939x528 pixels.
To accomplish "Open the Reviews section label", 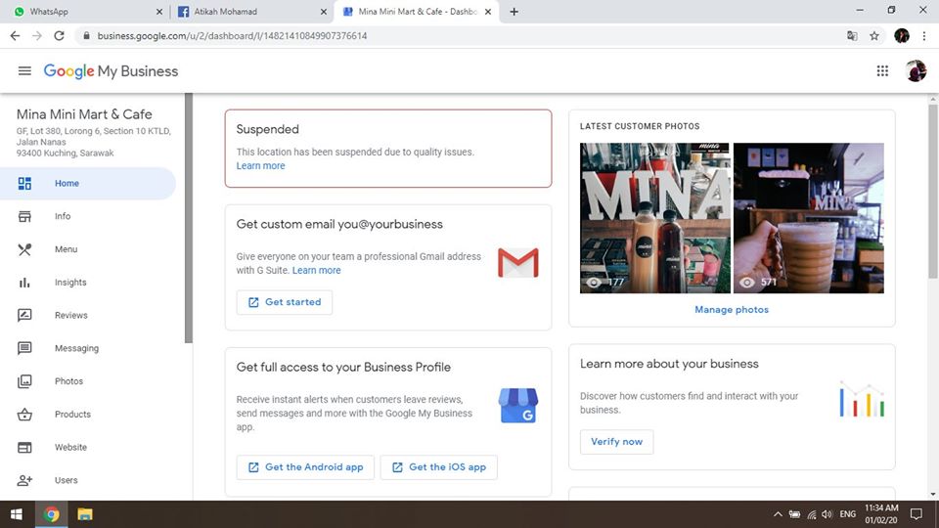I will (70, 315).
